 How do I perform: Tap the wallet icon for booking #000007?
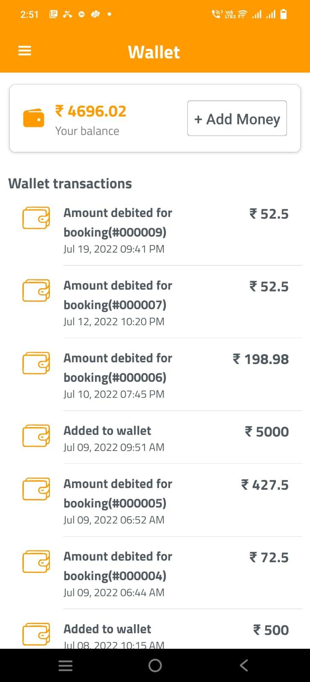(36, 291)
